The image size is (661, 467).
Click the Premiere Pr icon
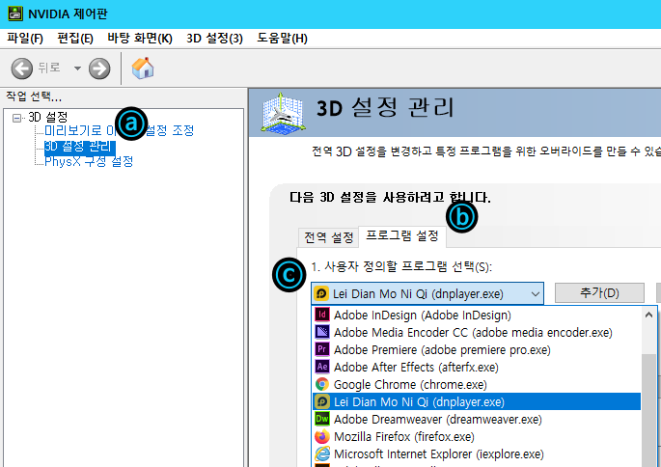322,349
